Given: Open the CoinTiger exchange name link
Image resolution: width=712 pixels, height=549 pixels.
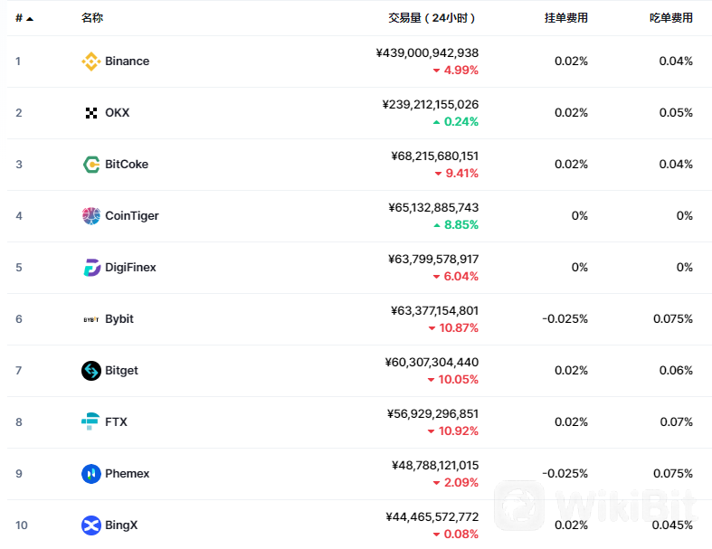Looking at the screenshot, I should click(x=131, y=216).
